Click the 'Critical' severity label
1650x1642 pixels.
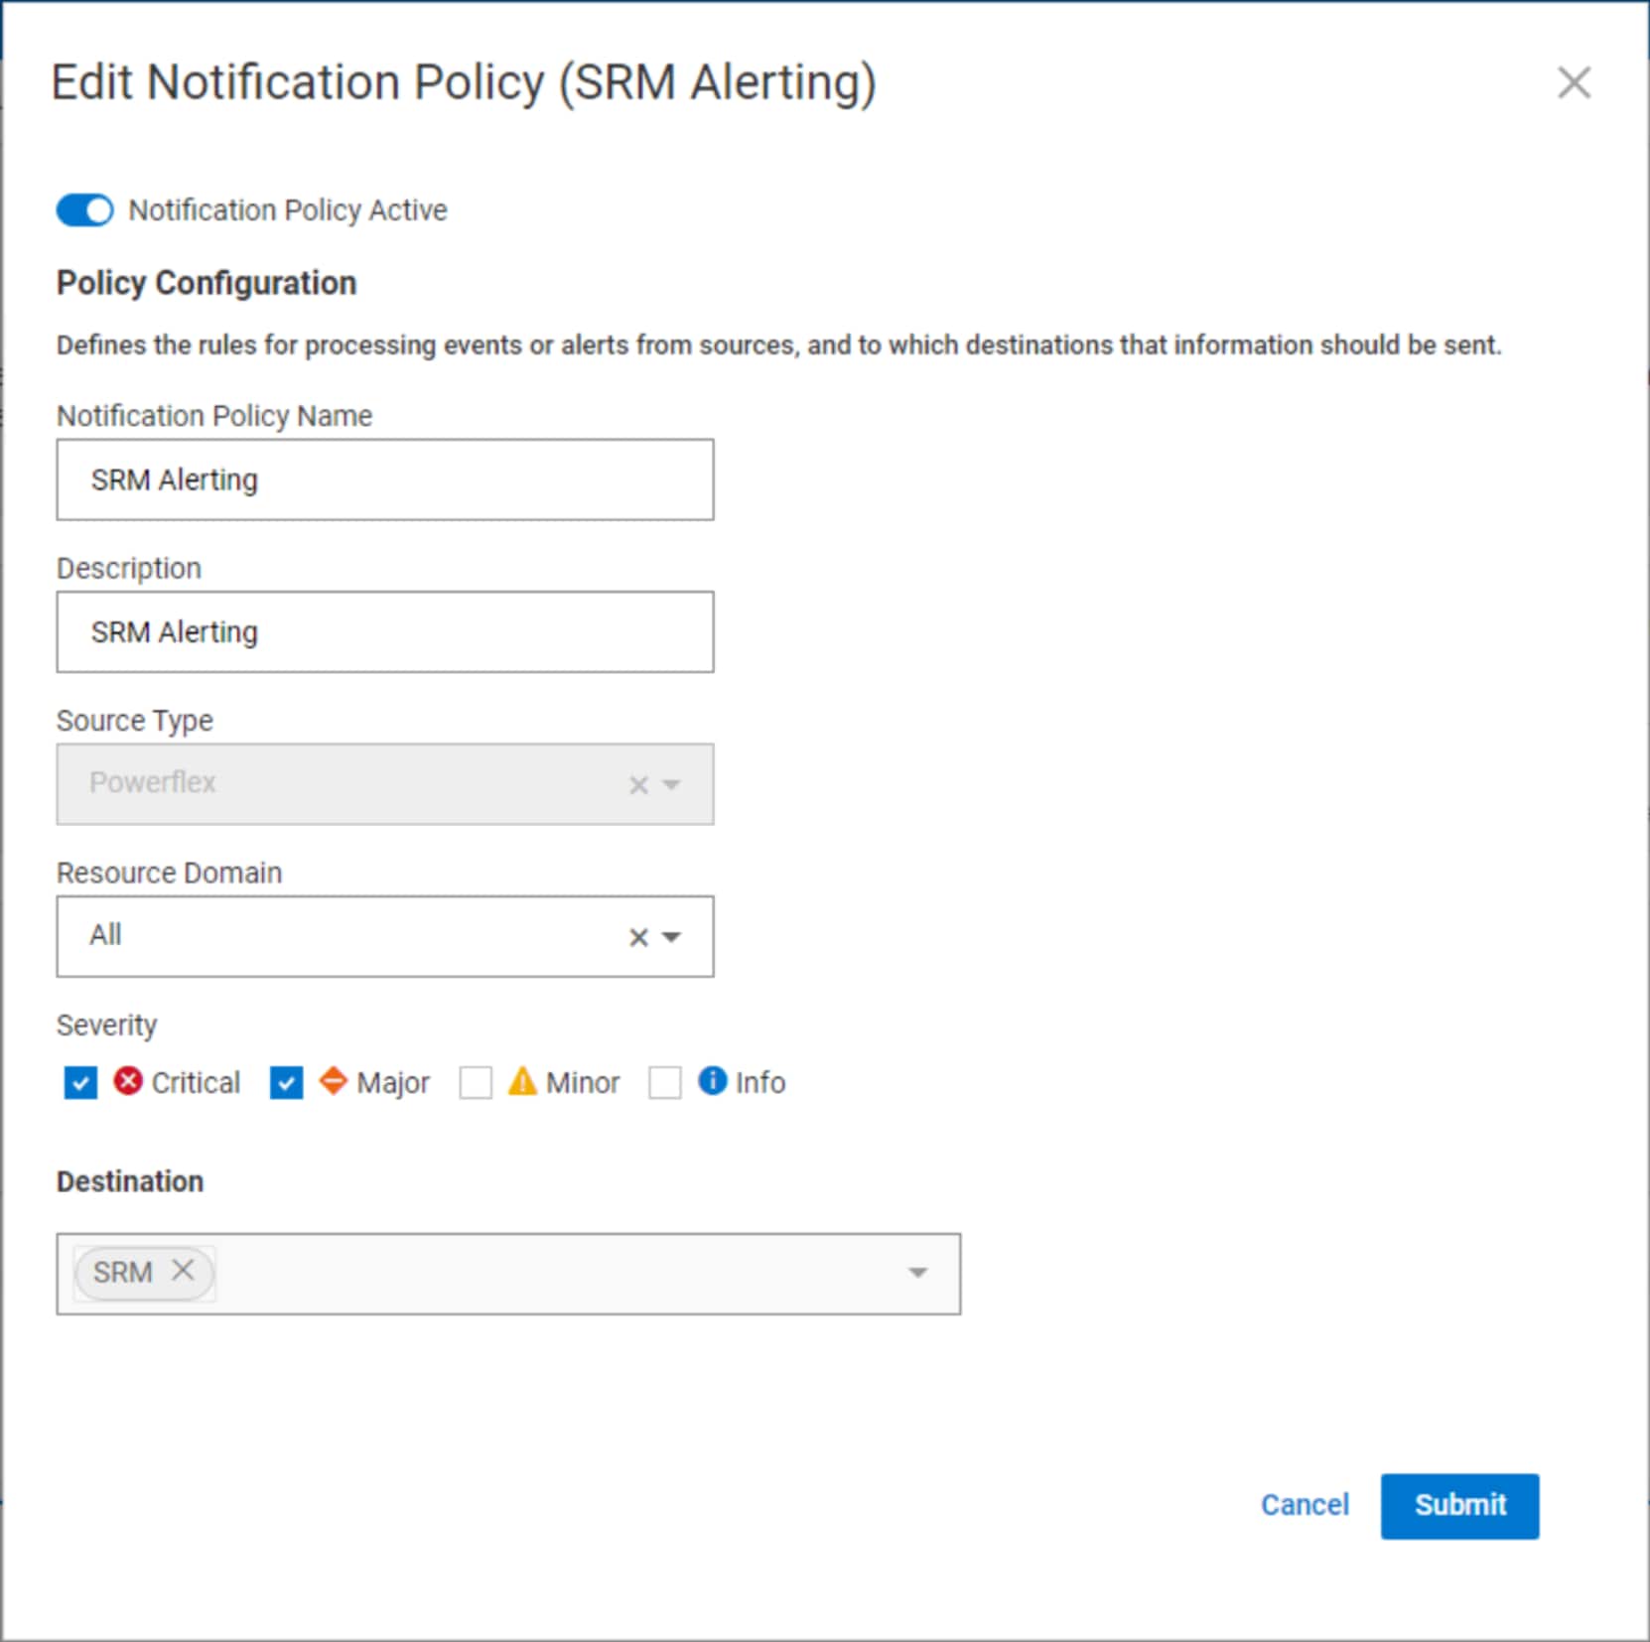[x=196, y=1083]
